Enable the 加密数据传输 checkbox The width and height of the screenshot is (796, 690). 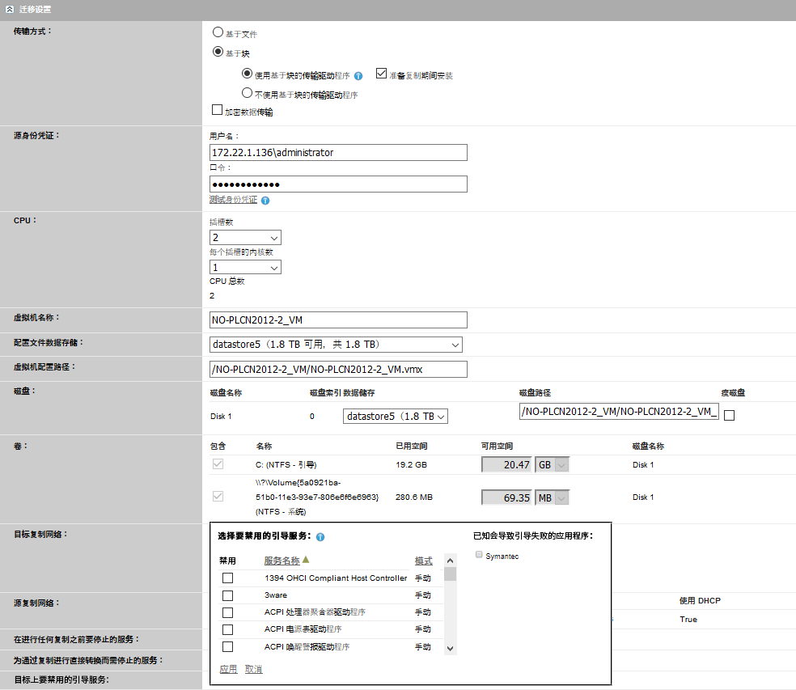pyautogui.click(x=217, y=111)
